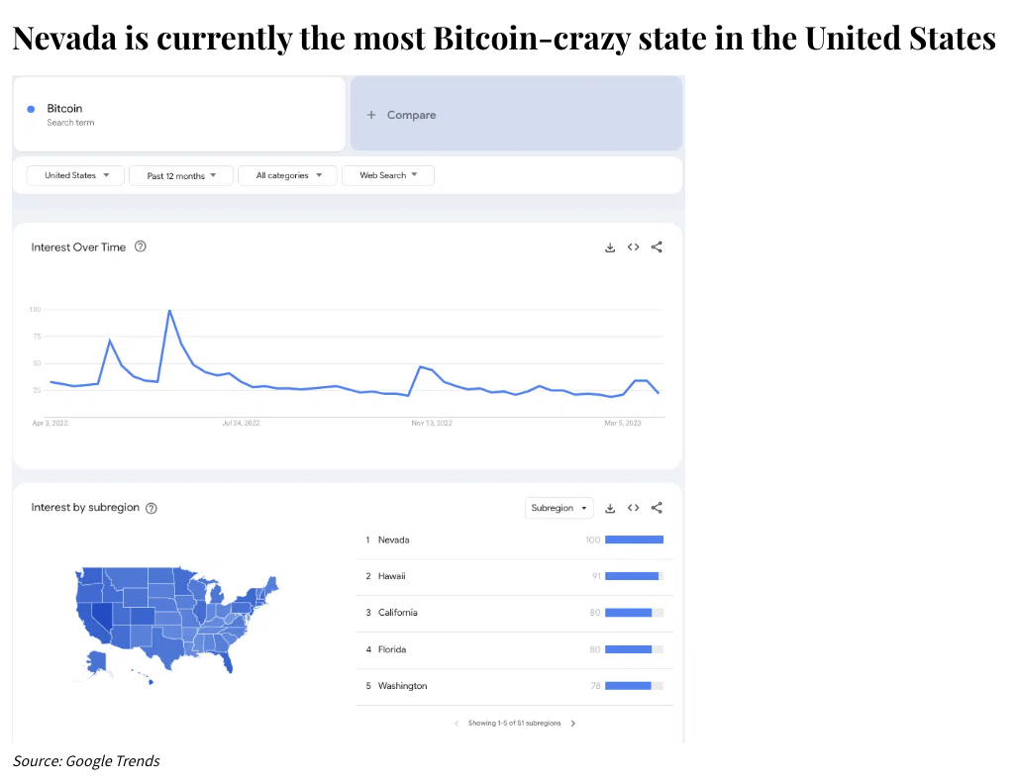Go to next page of subregions
The width and height of the screenshot is (1018, 784).
tap(573, 724)
